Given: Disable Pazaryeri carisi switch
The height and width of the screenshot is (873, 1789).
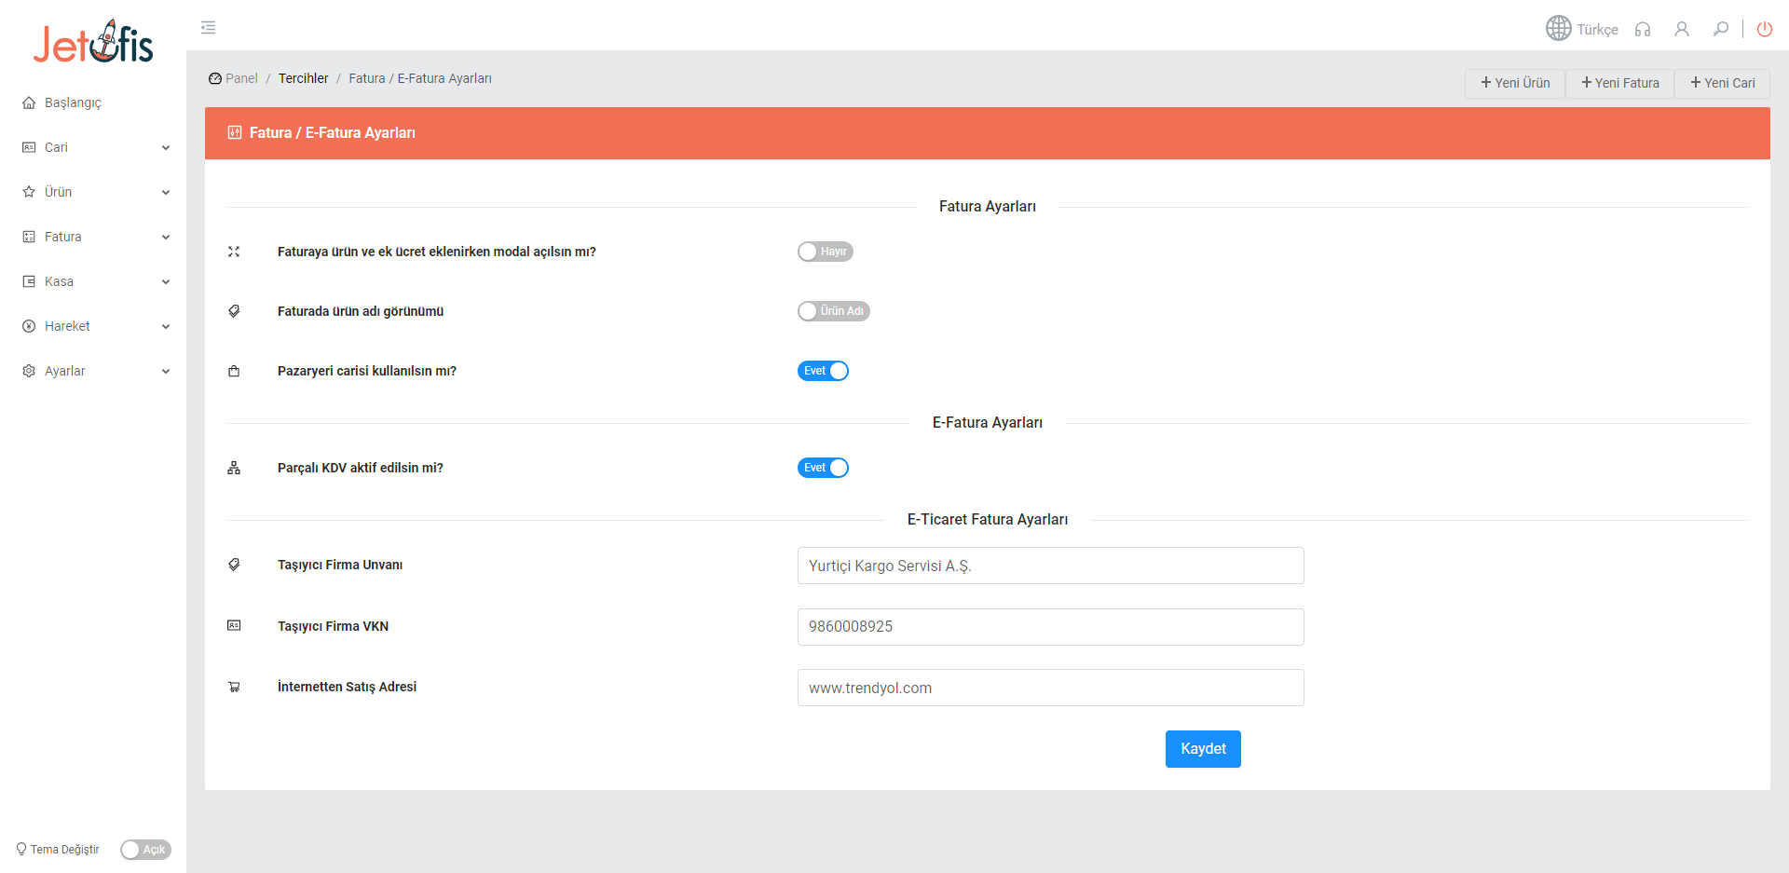Looking at the screenshot, I should [823, 371].
